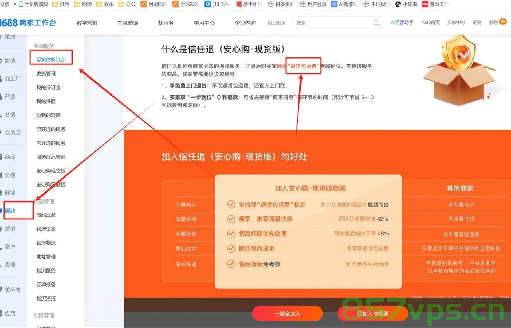
Task: Select 履约 in the left sidebar
Action: click(x=10, y=211)
